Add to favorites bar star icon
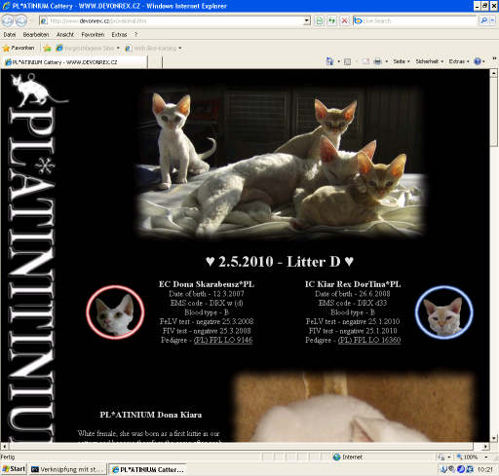 [x=48, y=48]
